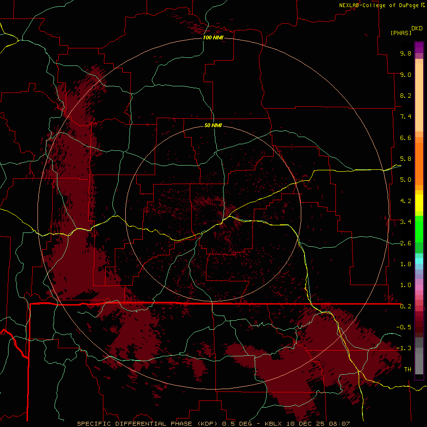Click the TH threshold label on legend
The image size is (427, 427).
coord(408,370)
